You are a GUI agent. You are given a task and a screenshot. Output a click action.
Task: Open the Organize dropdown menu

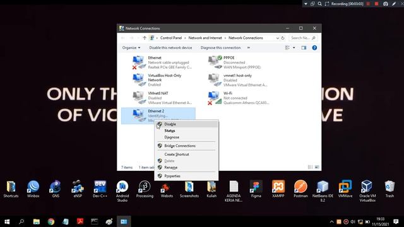pos(131,48)
